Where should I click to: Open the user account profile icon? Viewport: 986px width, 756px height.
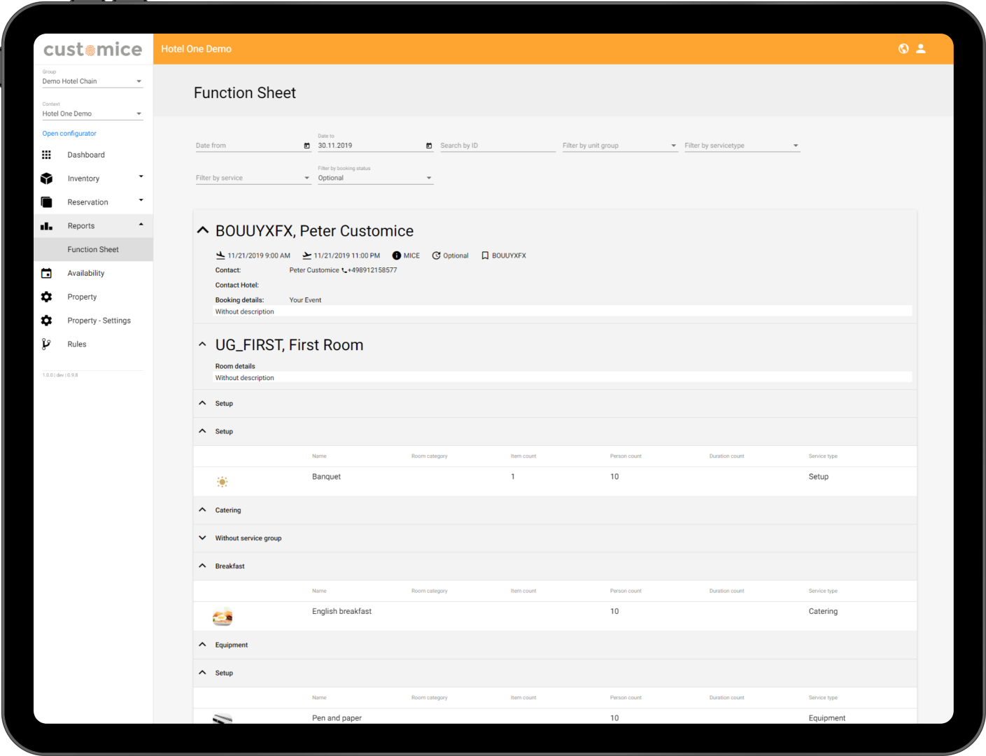(921, 49)
